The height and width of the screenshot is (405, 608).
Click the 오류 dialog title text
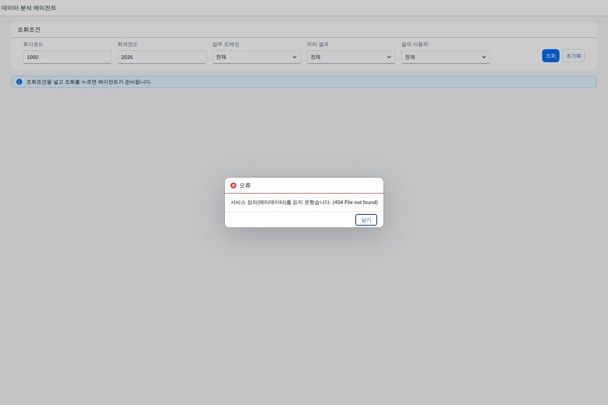(x=245, y=185)
